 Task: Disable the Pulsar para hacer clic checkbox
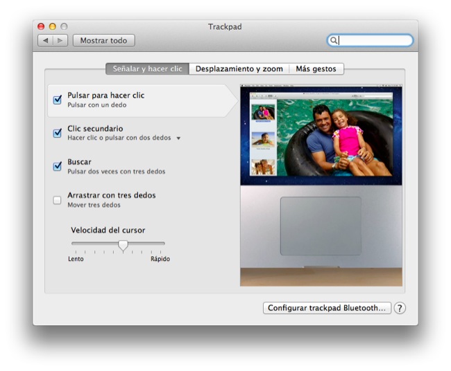pos(58,100)
